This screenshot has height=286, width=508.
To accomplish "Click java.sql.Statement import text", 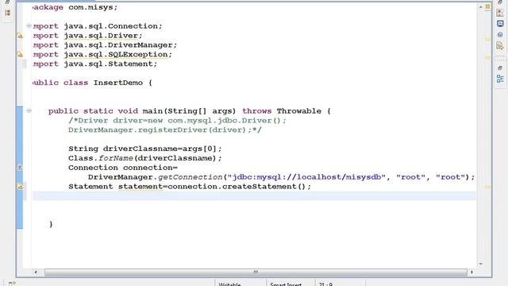I will click(x=108, y=64).
